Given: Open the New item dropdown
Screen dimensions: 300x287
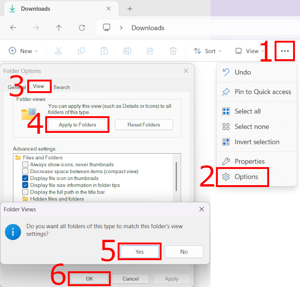Looking at the screenshot, I should tap(24, 51).
